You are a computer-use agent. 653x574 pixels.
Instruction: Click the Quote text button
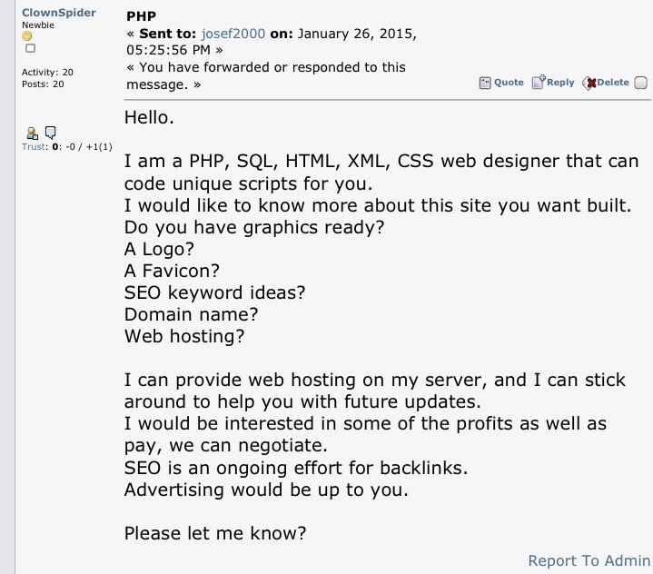[509, 82]
